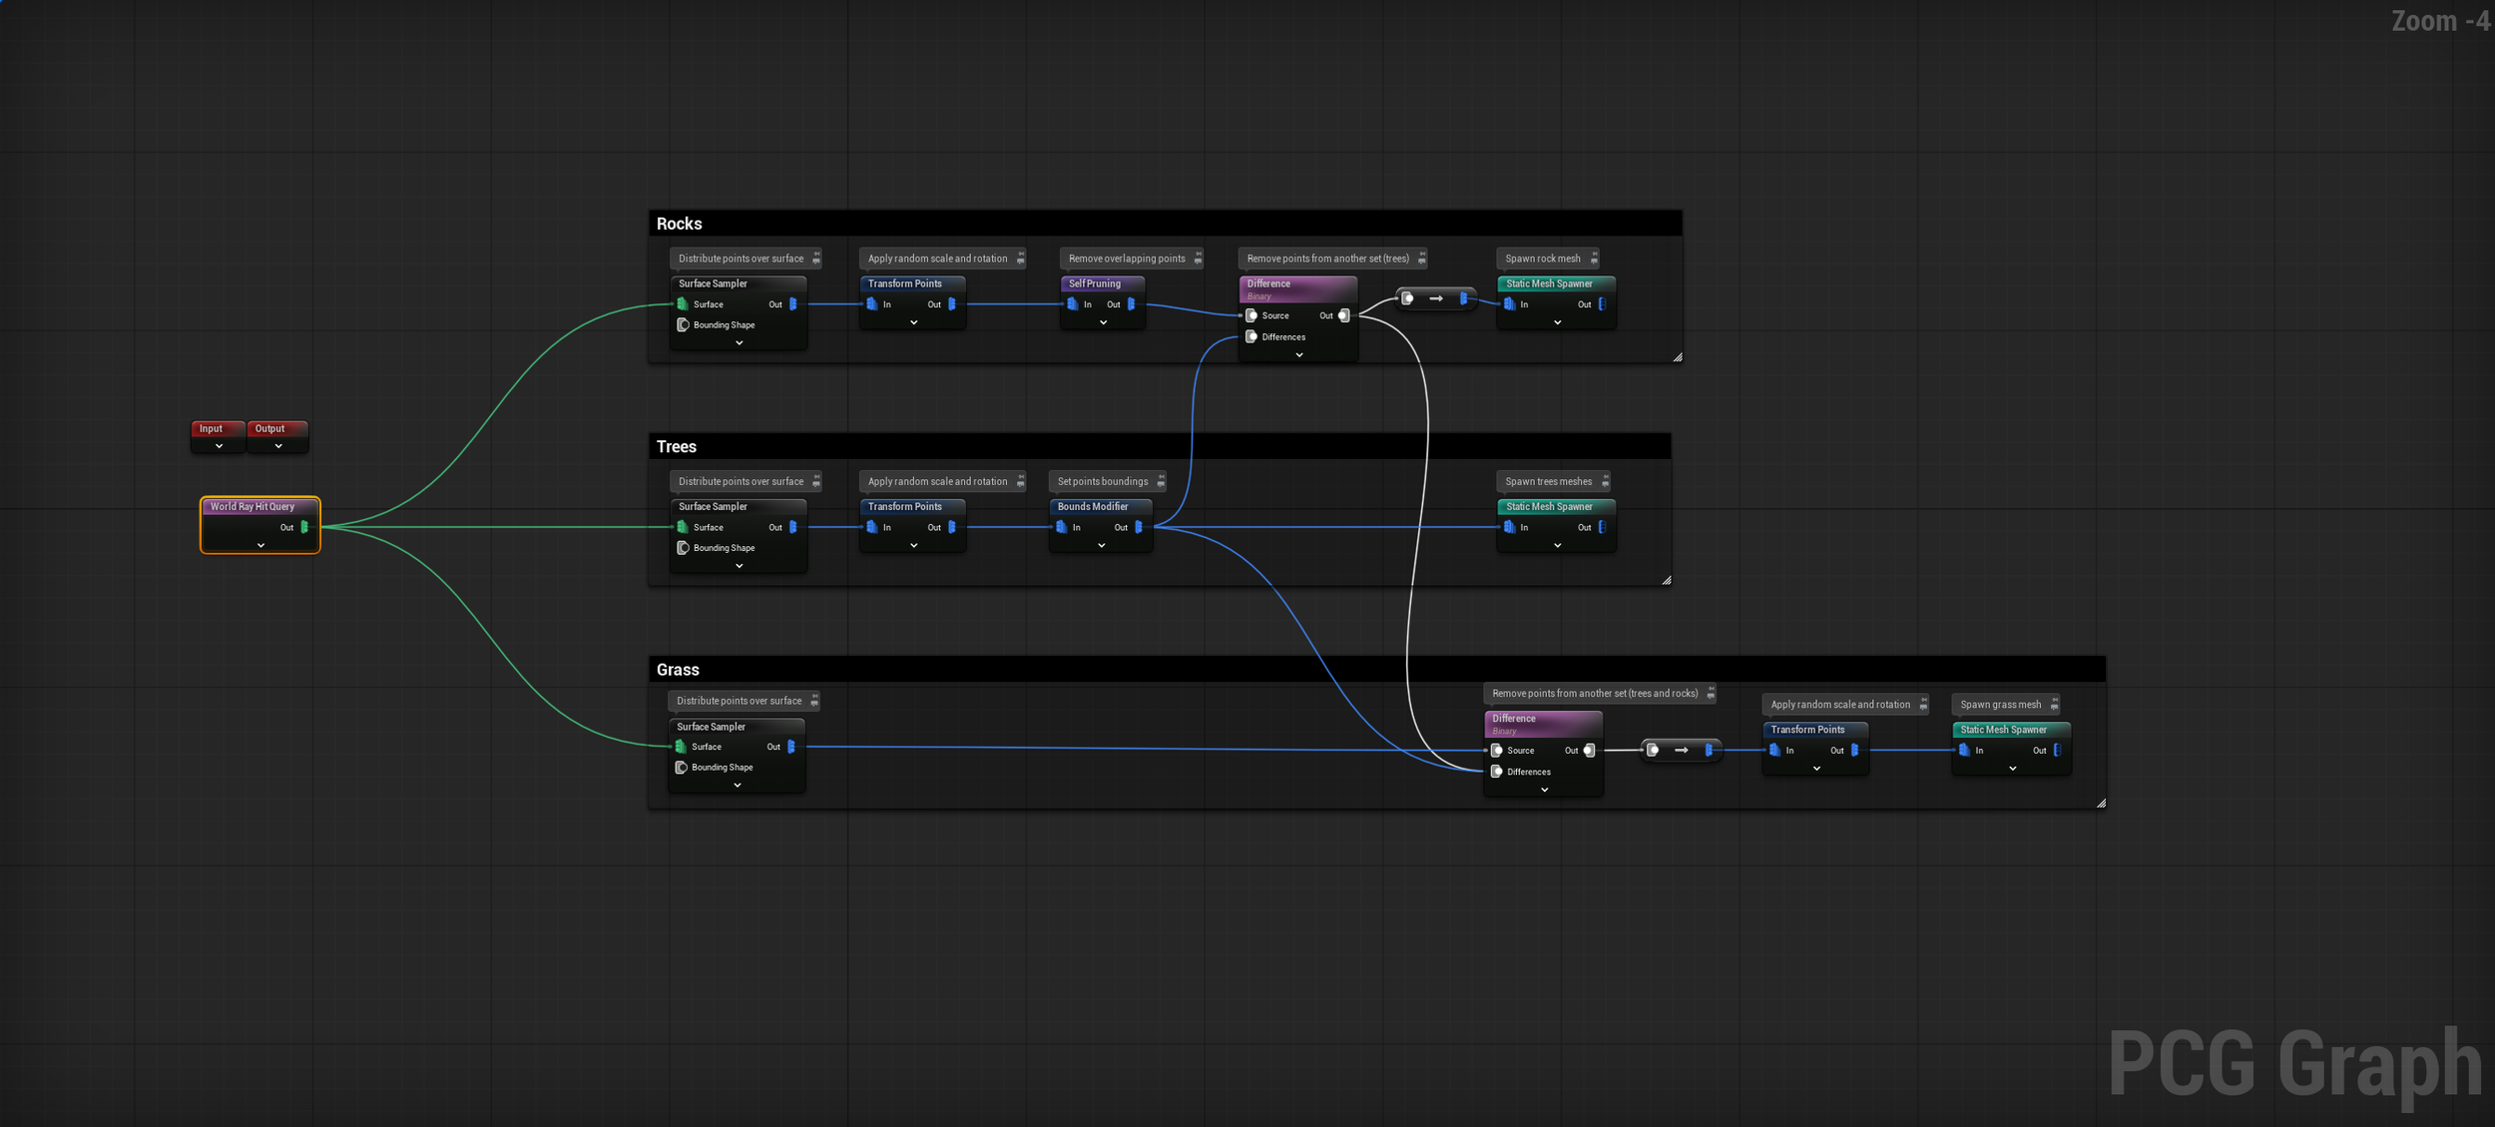2495x1127 pixels.
Task: Expand Self Pruning node chevron
Action: coord(1103,322)
